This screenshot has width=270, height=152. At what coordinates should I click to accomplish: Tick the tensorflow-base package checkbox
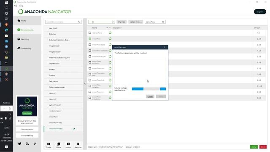pos(90,45)
